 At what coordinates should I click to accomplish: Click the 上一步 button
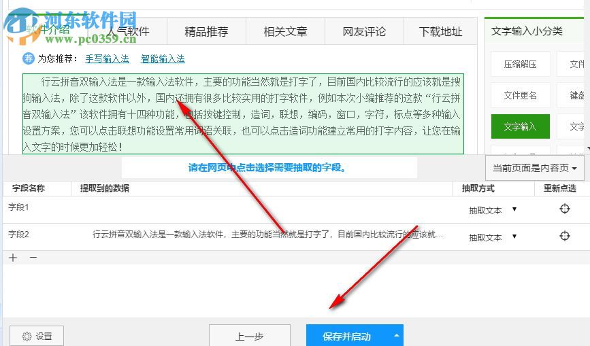[x=250, y=336]
